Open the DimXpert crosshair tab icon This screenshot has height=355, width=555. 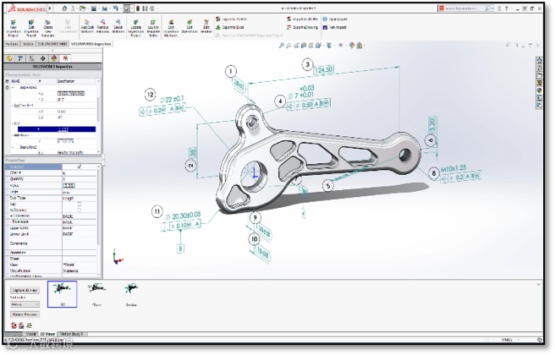pyautogui.click(x=42, y=58)
